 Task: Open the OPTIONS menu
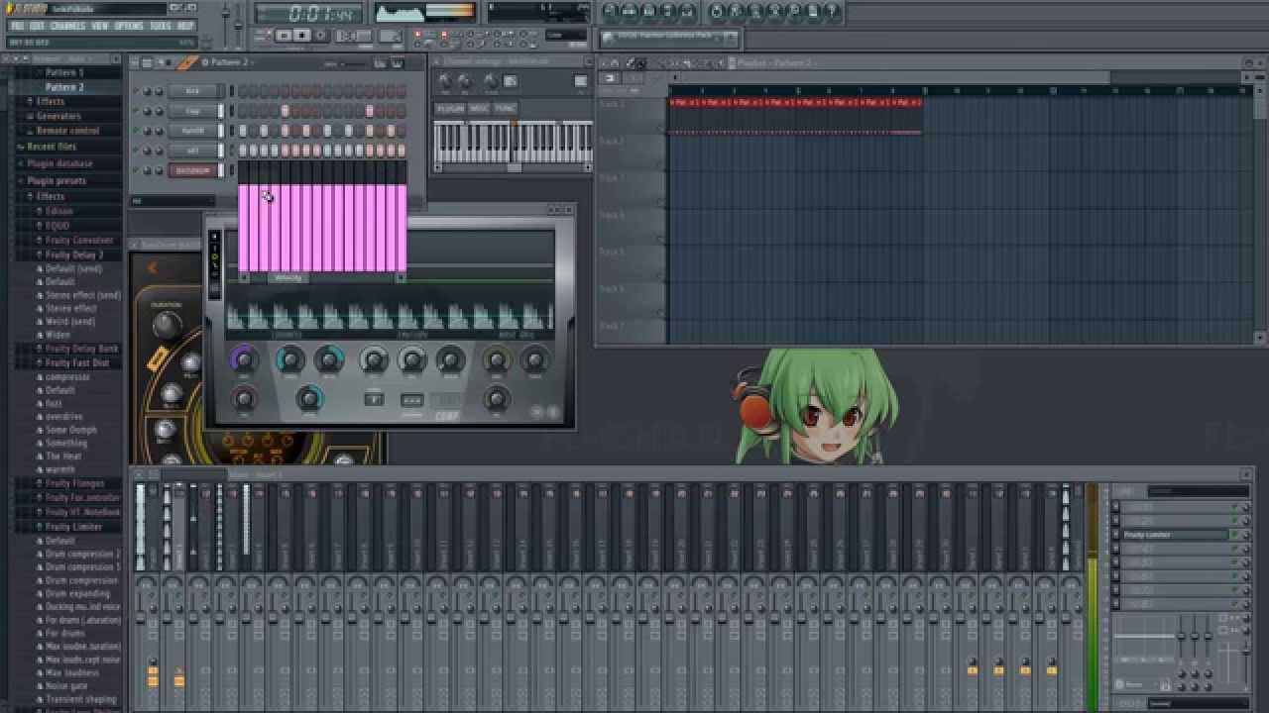click(x=129, y=26)
